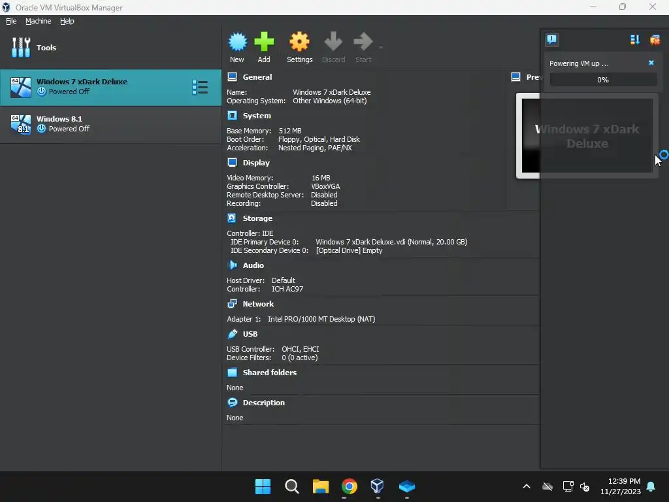Click the Storage section disk icon
The height and width of the screenshot is (502, 669).
coord(232,218)
